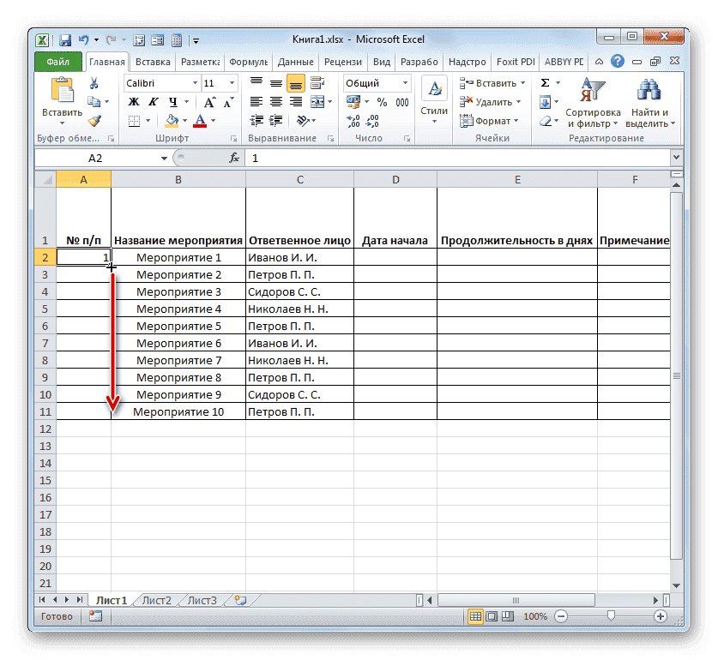Open the font size dropdown
718x660 pixels.
[231, 82]
